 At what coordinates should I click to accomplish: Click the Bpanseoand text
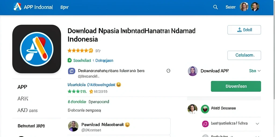point(99,101)
